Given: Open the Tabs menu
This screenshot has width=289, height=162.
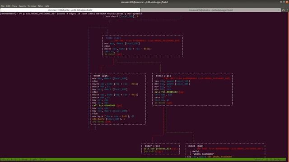Looking at the screenshot, I should pyautogui.click(x=40, y=6).
